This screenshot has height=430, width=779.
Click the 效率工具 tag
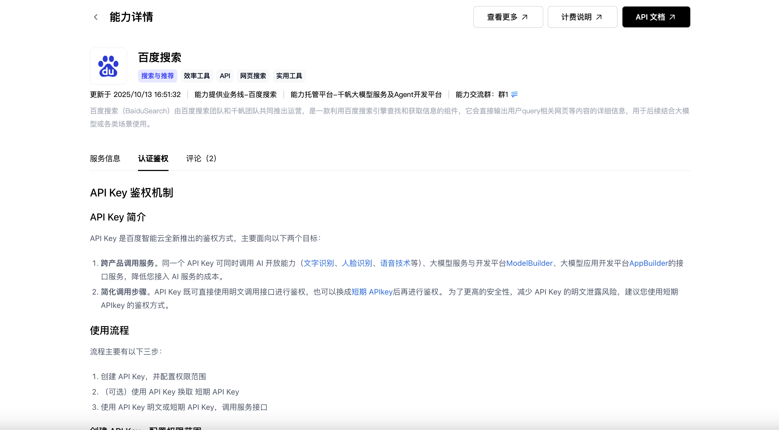coord(197,76)
